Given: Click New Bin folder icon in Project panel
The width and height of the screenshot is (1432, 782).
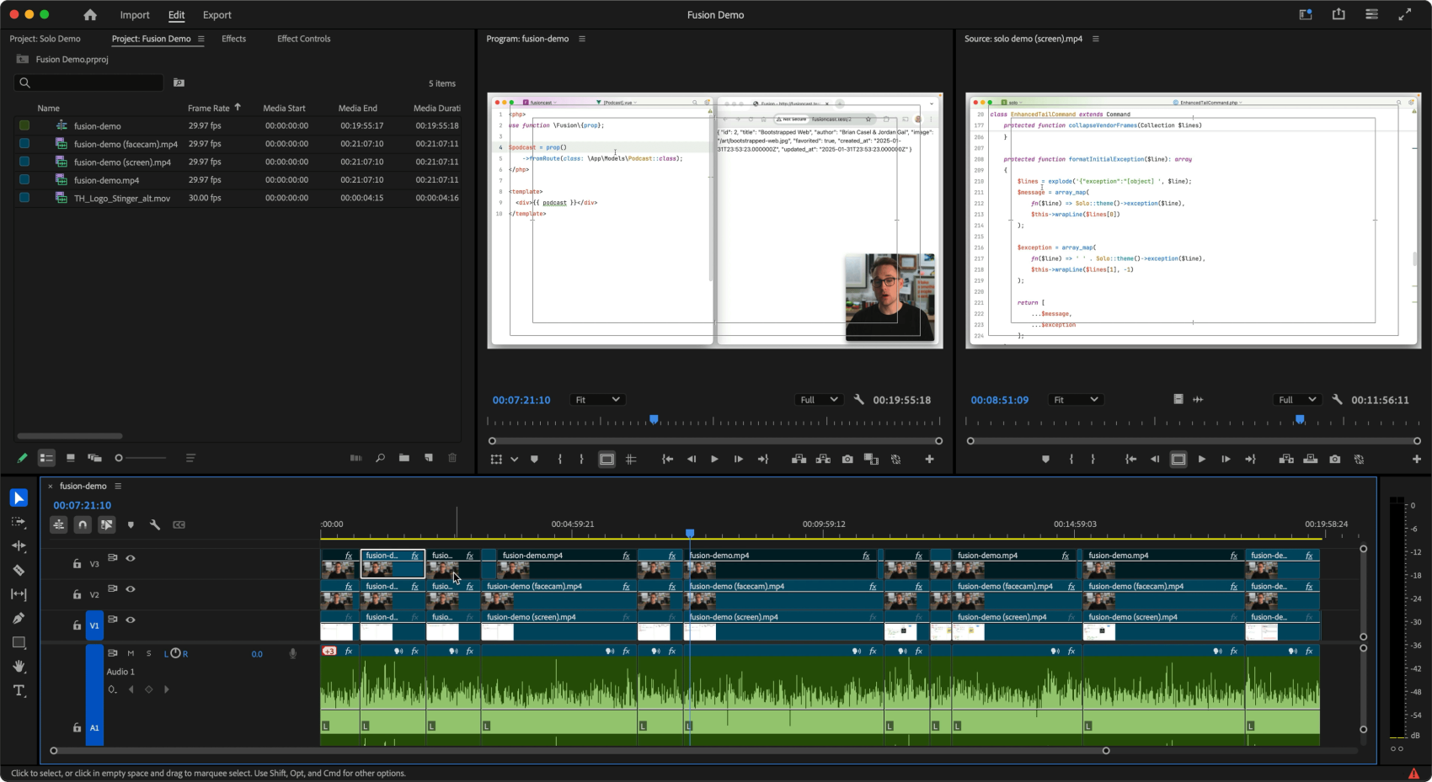Looking at the screenshot, I should click(x=404, y=458).
